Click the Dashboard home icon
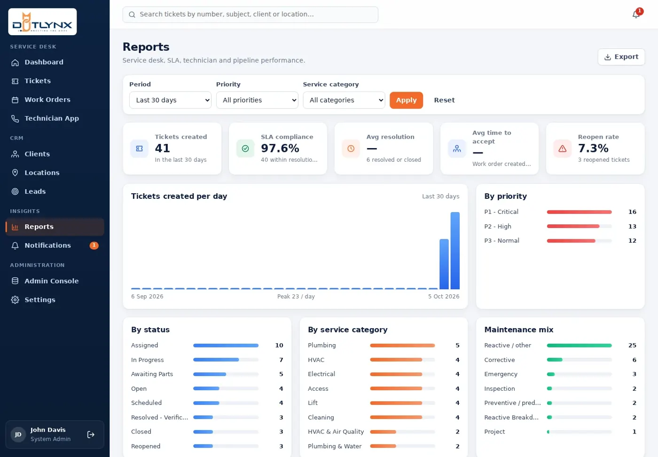658x457 pixels. (x=15, y=63)
